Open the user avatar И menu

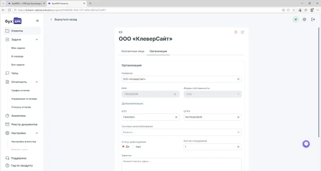point(296,20)
